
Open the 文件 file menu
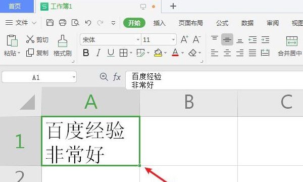pos(17,23)
